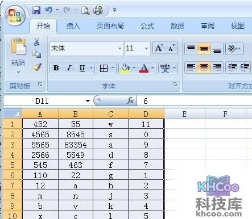Open the Office Button menu
Image resolution: width=252 pixels, height=219 pixels.
[x=15, y=16]
